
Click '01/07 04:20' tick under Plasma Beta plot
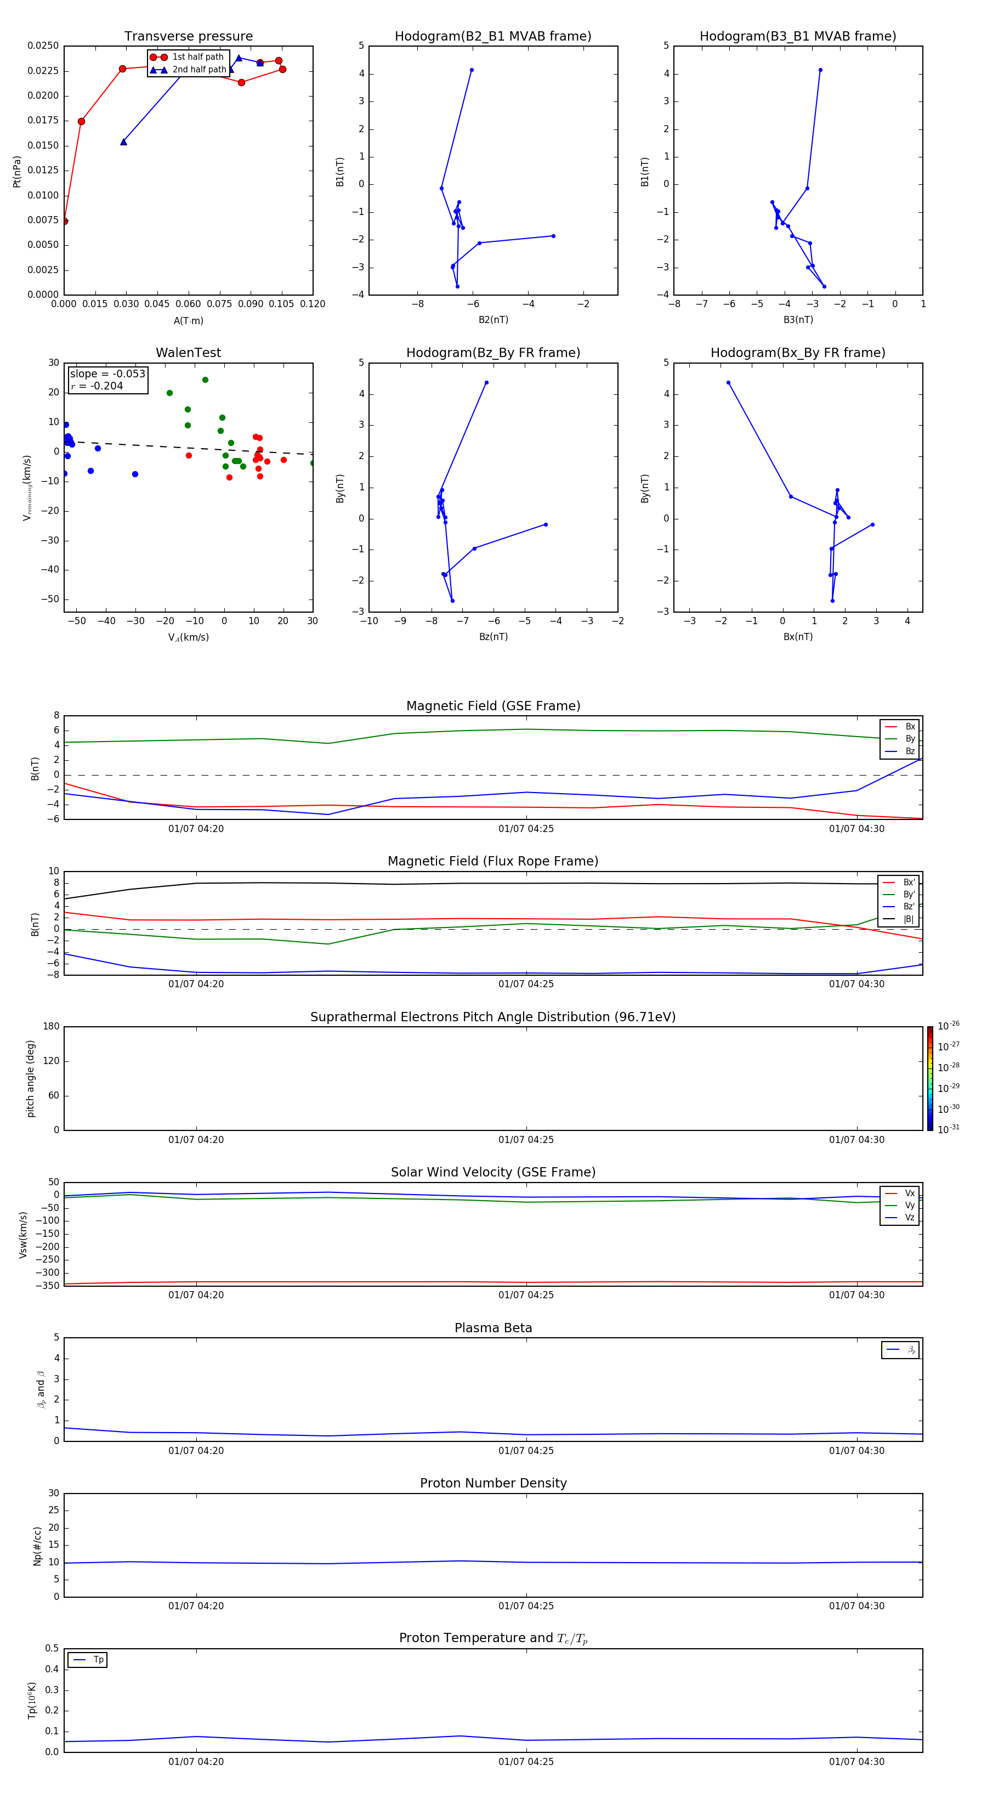pyautogui.click(x=196, y=1450)
